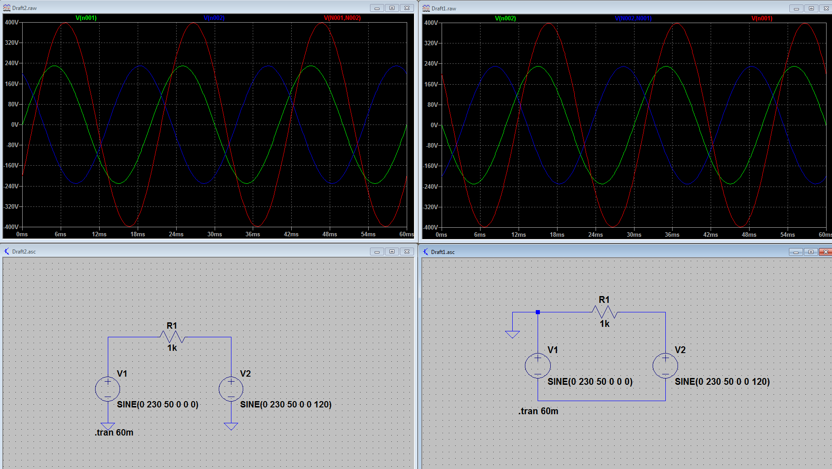Click the V1 label in Draft2.asc
The height and width of the screenshot is (469, 832).
pyautogui.click(x=122, y=373)
